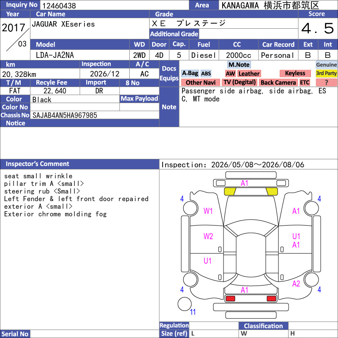338x338 pixels.
Task: Click the M.Note docs badge
Action: point(239,65)
